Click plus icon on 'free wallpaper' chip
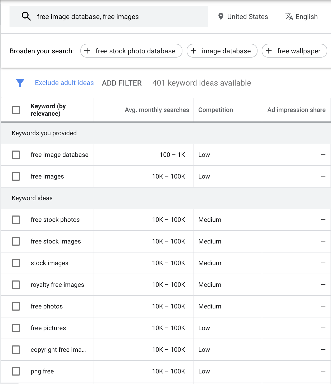Screen dimensions: 331x384 point(269,51)
